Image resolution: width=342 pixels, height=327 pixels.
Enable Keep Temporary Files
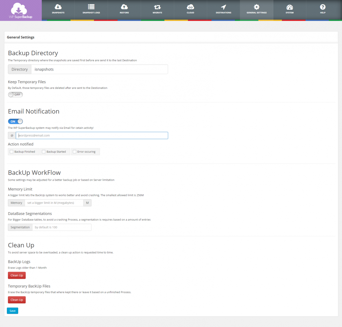(15, 94)
